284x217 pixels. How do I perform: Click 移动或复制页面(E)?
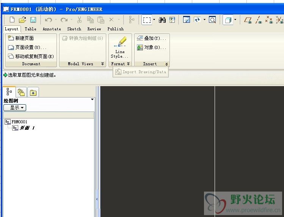click(31, 57)
